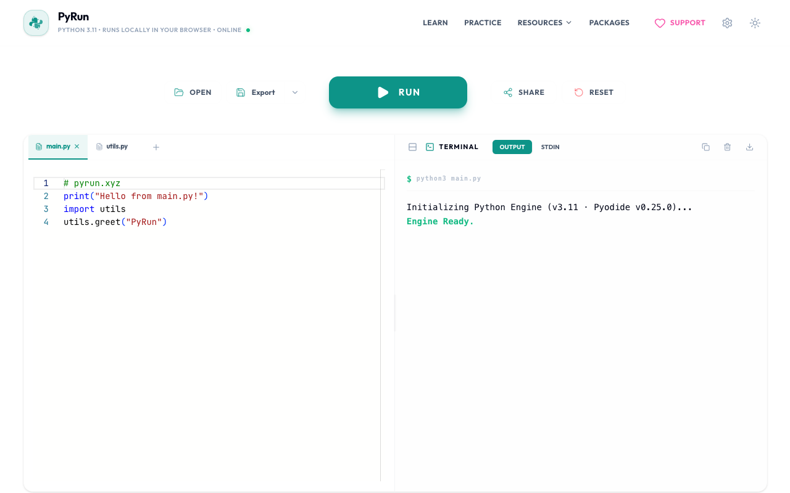Click the utils.greet("PyRun") line
Image resolution: width=790 pixels, height=493 pixels.
[115, 222]
